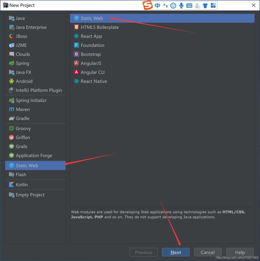Close the New Project dialog
The width and height of the screenshot is (260, 261).
click(x=254, y=5)
